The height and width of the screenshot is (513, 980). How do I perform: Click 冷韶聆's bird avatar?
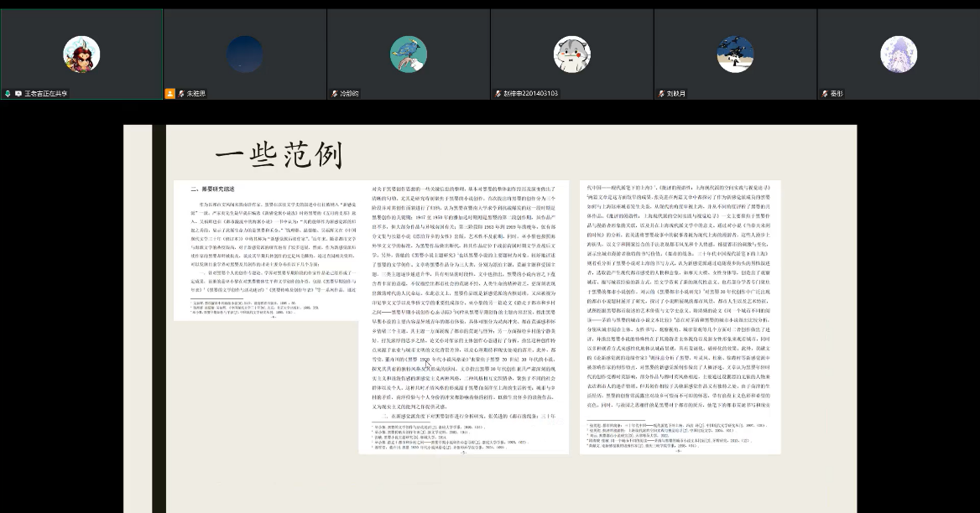pyautogui.click(x=408, y=54)
